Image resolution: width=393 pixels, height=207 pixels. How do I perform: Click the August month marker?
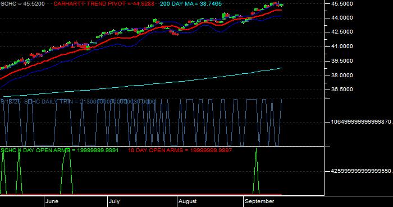[188, 201]
